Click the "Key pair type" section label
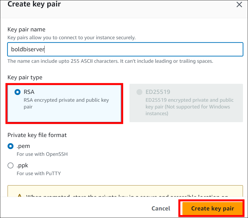Viewport: 248px width, 218px height. point(25,77)
